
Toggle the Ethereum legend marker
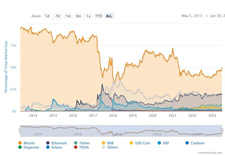pos(48,143)
